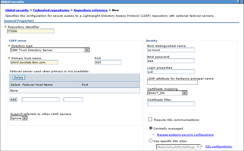
Task: Open Support referrals dropdown set to ignore
Action: [x=25, y=118]
